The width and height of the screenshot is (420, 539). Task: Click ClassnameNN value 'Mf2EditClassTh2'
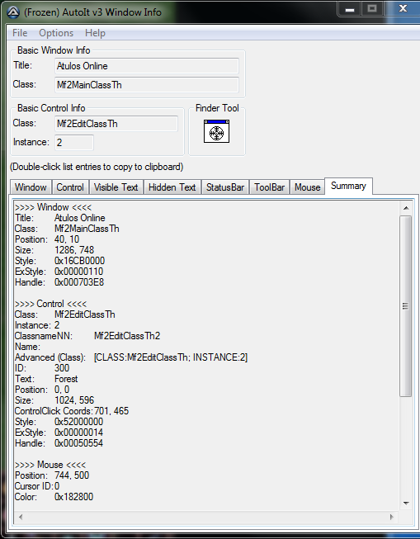tap(127, 336)
